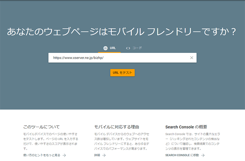The width and height of the screenshot is (245, 161).
Task: Click arrow beside SEARCH CONSOLE に移動
Action: point(203,155)
